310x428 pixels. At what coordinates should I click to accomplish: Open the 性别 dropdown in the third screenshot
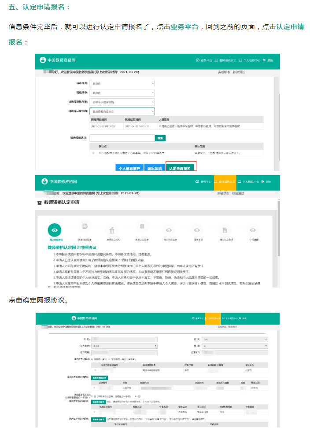coord(235,346)
